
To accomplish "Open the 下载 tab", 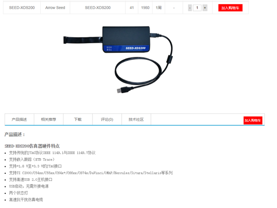I will pyautogui.click(x=78, y=119).
